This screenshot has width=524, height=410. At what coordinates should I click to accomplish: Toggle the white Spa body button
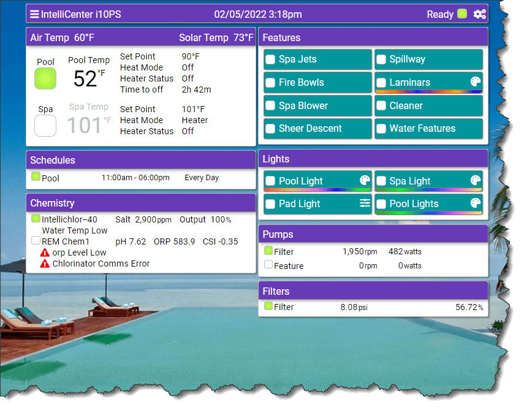point(45,126)
